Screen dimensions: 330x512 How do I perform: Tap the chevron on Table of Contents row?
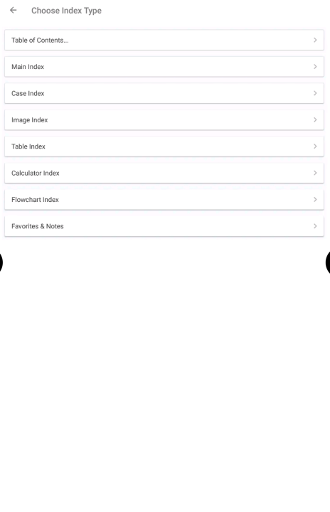pyautogui.click(x=315, y=40)
